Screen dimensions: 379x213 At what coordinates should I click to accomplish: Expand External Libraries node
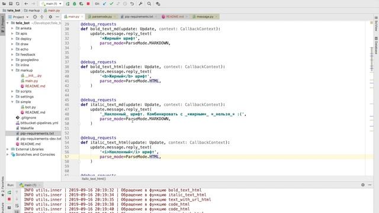pos(8,149)
